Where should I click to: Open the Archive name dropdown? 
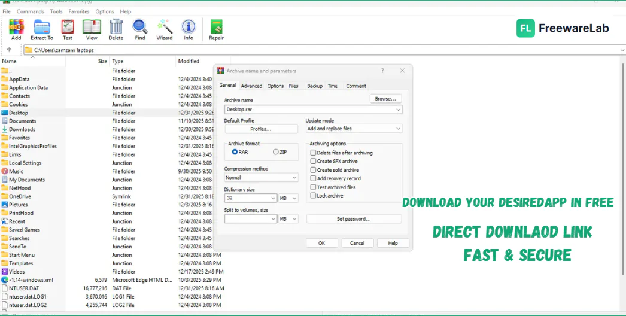[x=398, y=110]
